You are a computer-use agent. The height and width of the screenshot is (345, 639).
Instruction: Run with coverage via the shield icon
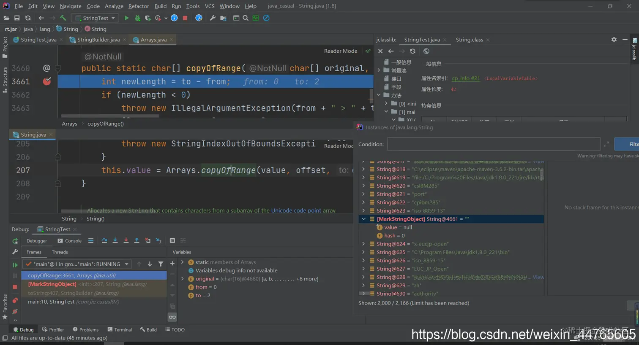pyautogui.click(x=147, y=18)
